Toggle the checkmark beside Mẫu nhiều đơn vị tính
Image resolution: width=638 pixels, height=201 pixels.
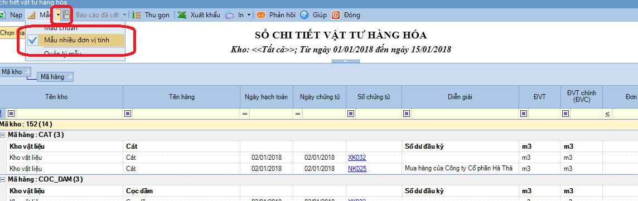click(x=33, y=40)
